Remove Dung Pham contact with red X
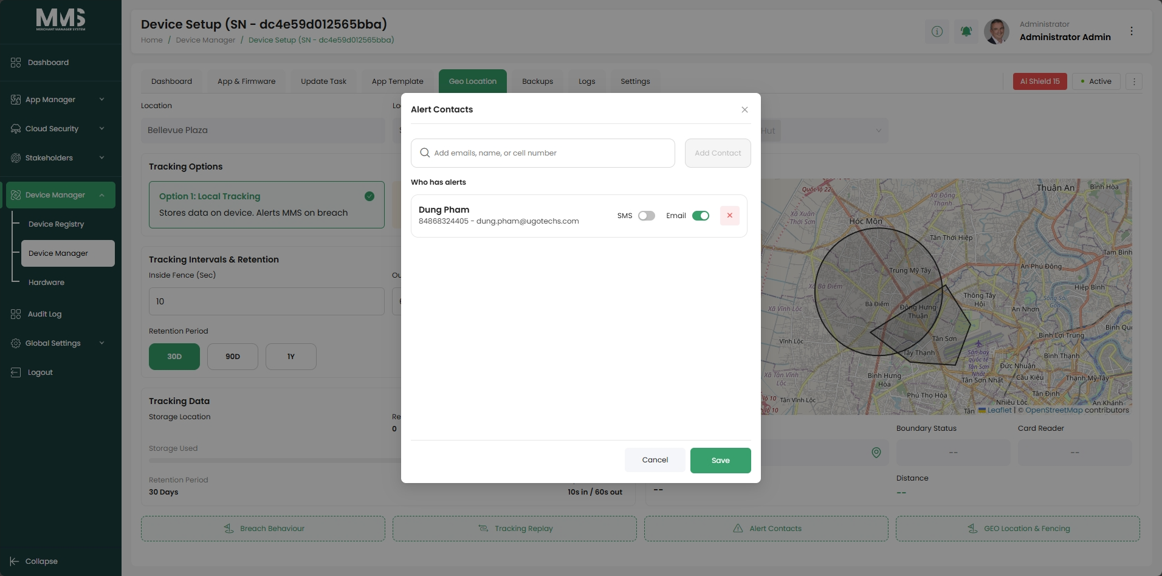The height and width of the screenshot is (576, 1162). 730,216
